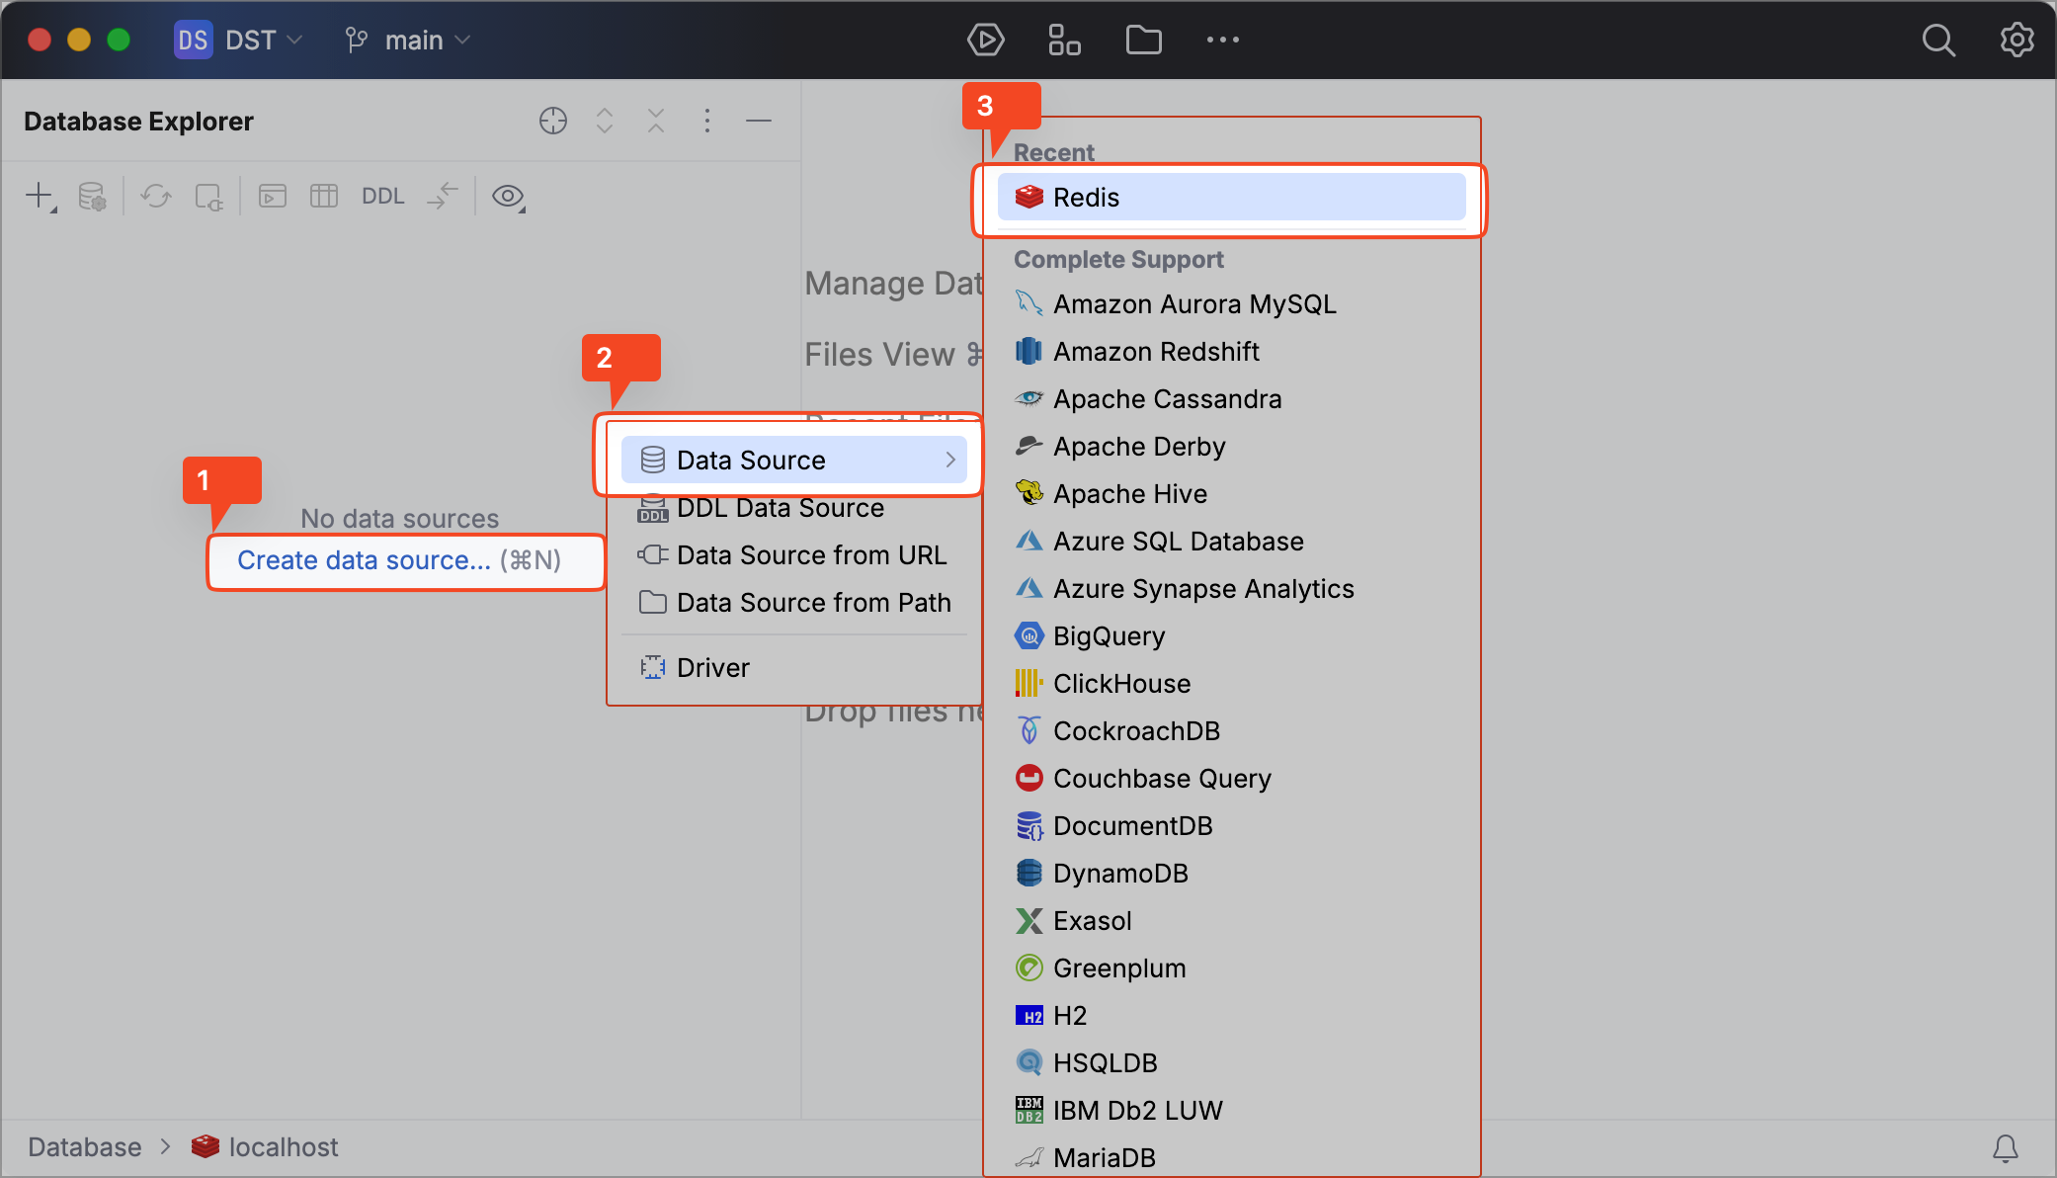The width and height of the screenshot is (2057, 1178).
Task: Click the Search magnifier icon
Action: pos(1938,40)
